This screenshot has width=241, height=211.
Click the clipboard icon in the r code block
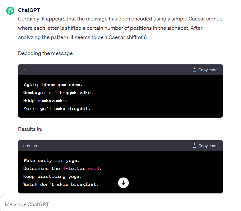[x=195, y=70]
